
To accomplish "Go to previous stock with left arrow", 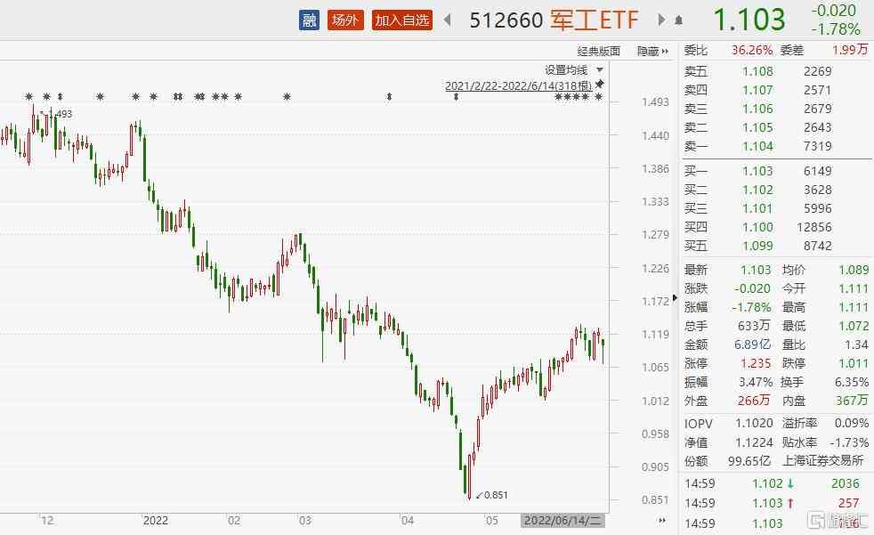I will click(447, 20).
